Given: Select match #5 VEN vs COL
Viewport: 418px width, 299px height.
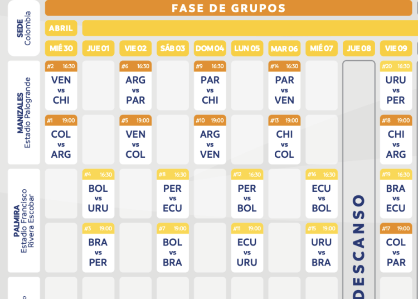Looking at the screenshot, I should coord(135,140).
